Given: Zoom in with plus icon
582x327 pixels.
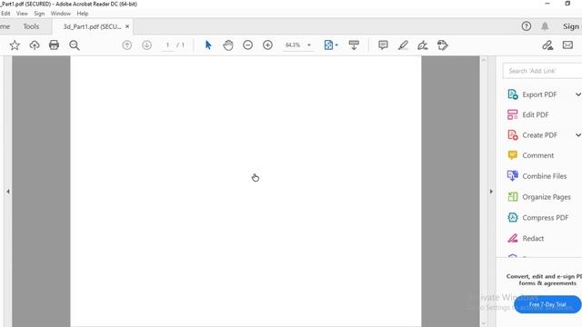Looking at the screenshot, I should tap(267, 45).
